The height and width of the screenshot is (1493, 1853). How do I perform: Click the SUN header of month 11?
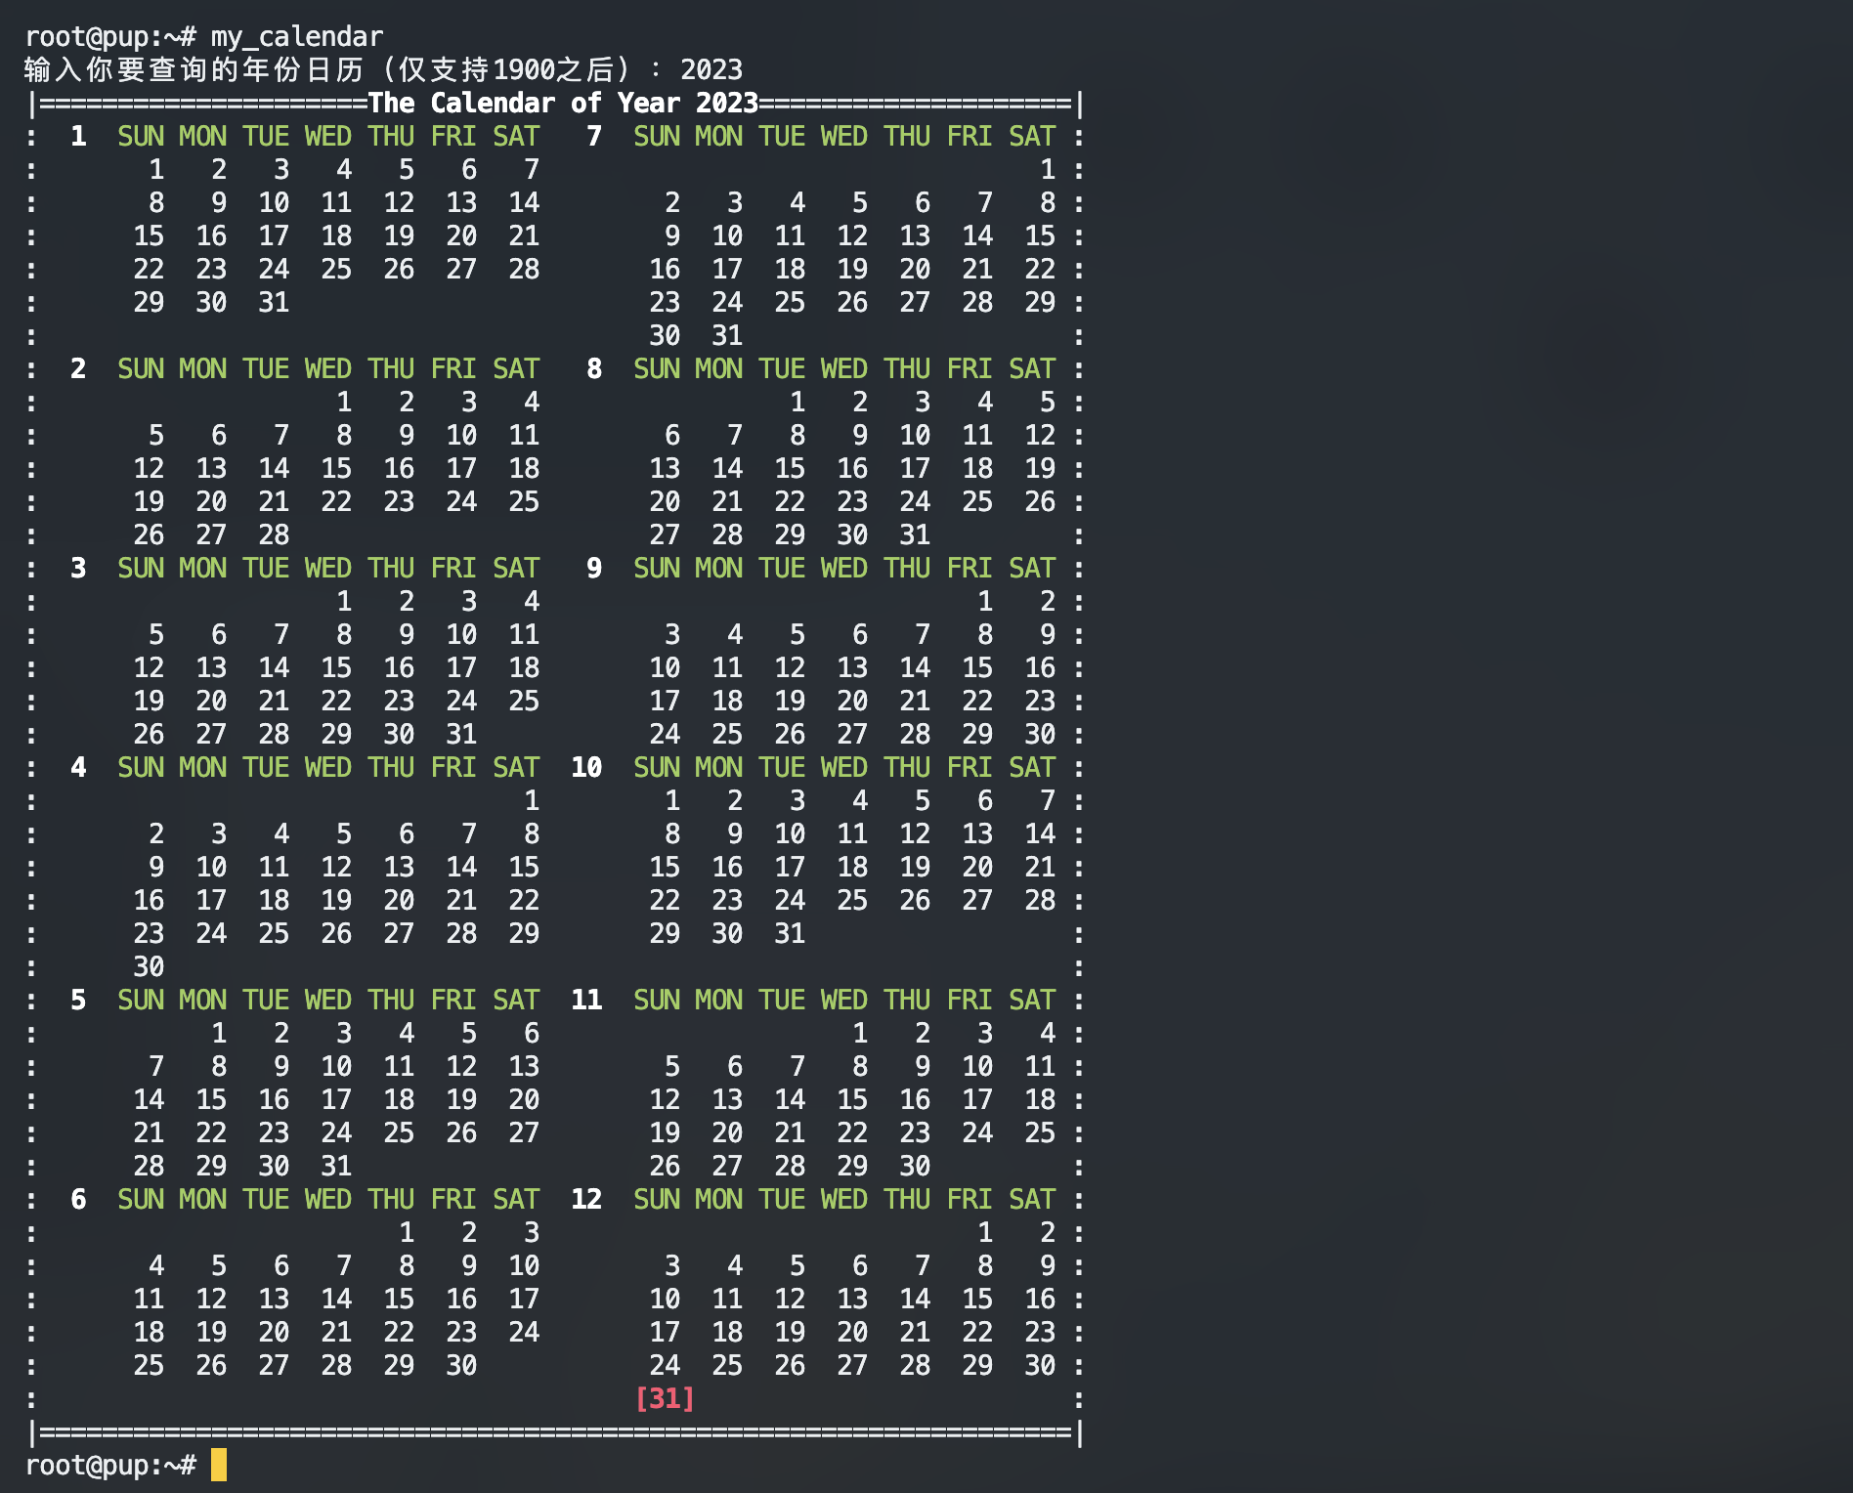click(657, 1000)
